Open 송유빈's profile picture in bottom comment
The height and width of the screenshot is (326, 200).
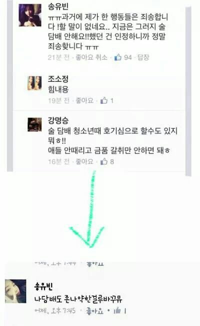pos(15,291)
